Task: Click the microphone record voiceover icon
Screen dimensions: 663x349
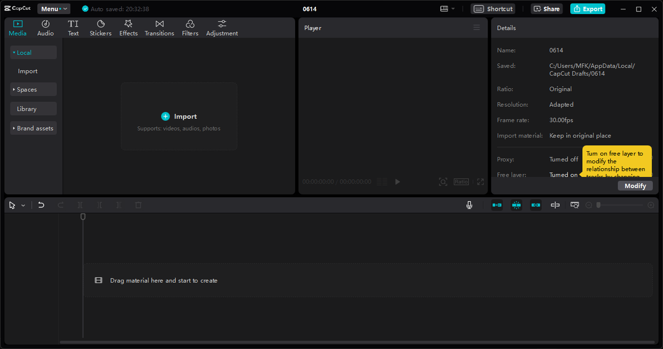Action: [469, 205]
